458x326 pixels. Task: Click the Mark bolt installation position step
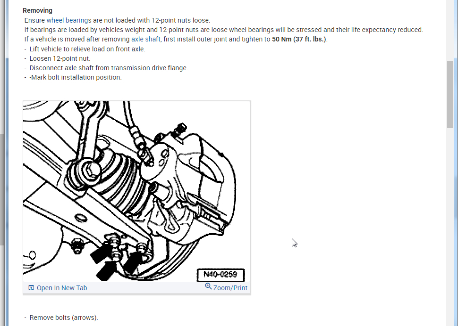click(x=76, y=77)
